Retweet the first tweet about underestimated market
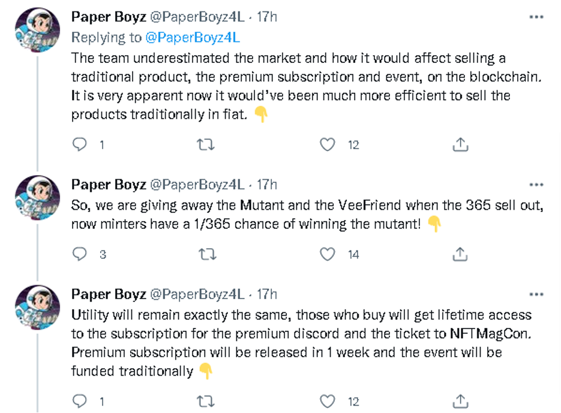 click(206, 144)
